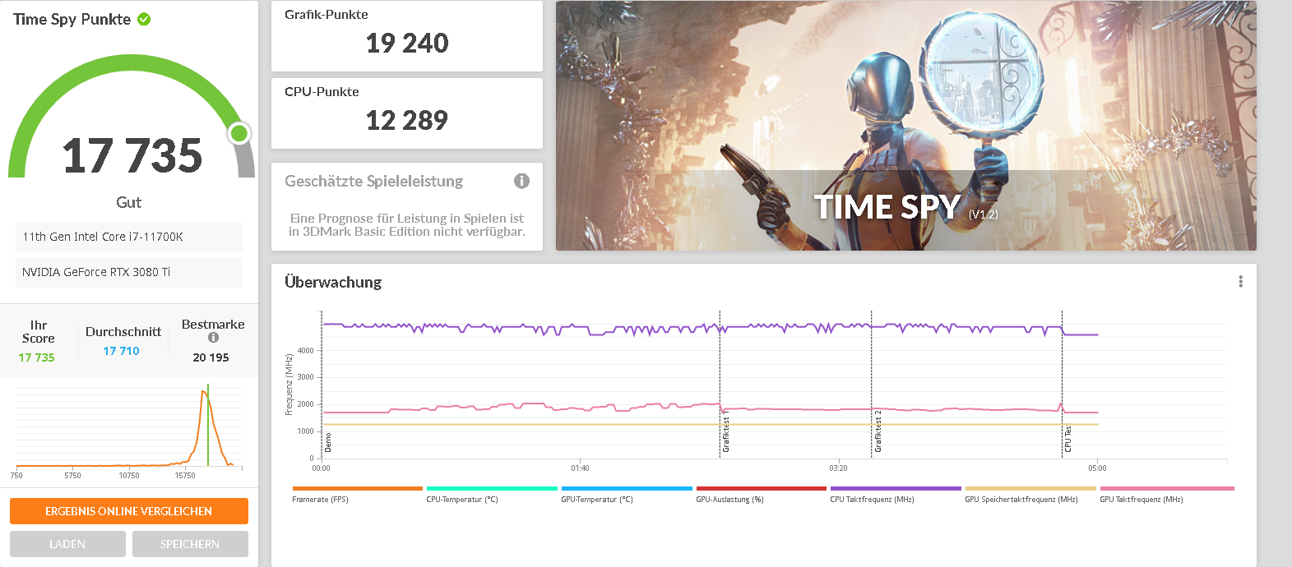Click the main score 17 735
1292x567 pixels.
pyautogui.click(x=132, y=155)
